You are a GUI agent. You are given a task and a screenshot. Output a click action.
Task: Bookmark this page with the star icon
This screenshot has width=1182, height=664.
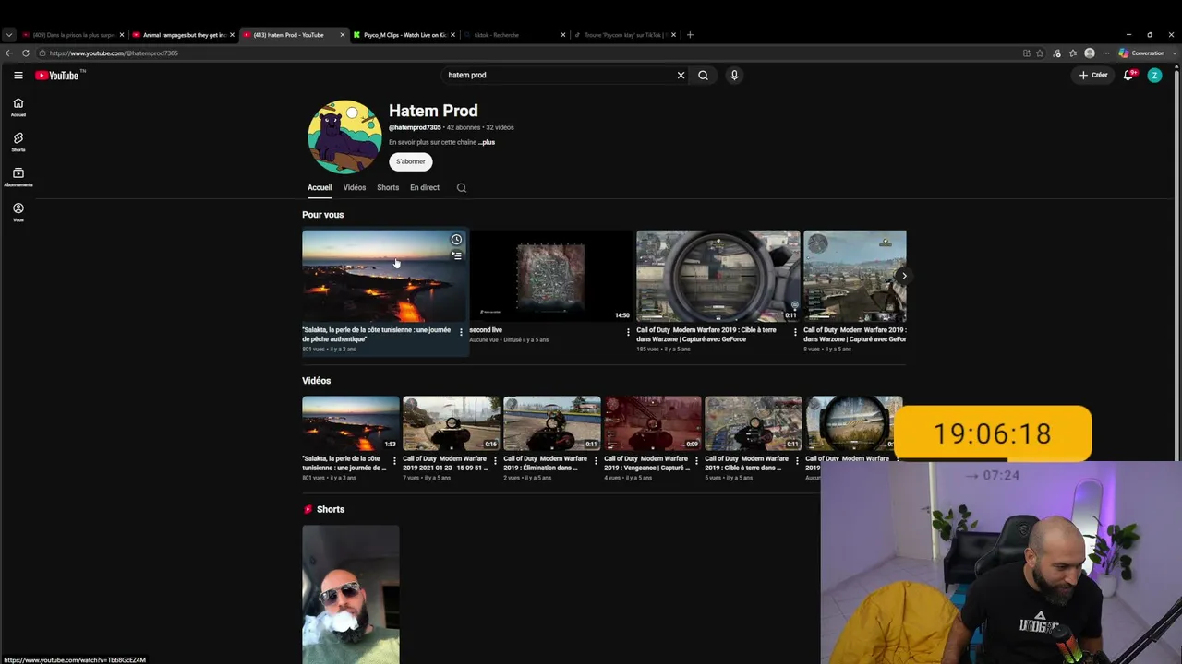point(1040,53)
